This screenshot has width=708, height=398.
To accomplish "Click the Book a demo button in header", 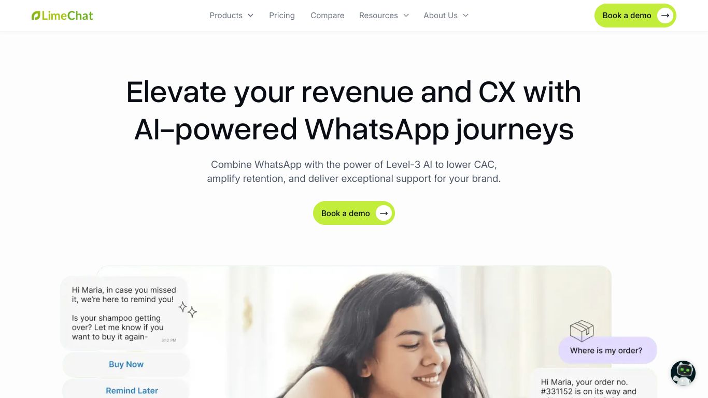I will (x=635, y=16).
